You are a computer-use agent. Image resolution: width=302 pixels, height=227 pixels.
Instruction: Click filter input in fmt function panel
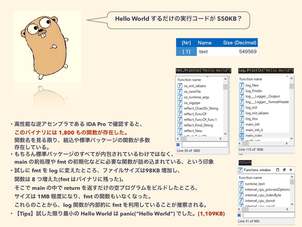tap(205, 144)
